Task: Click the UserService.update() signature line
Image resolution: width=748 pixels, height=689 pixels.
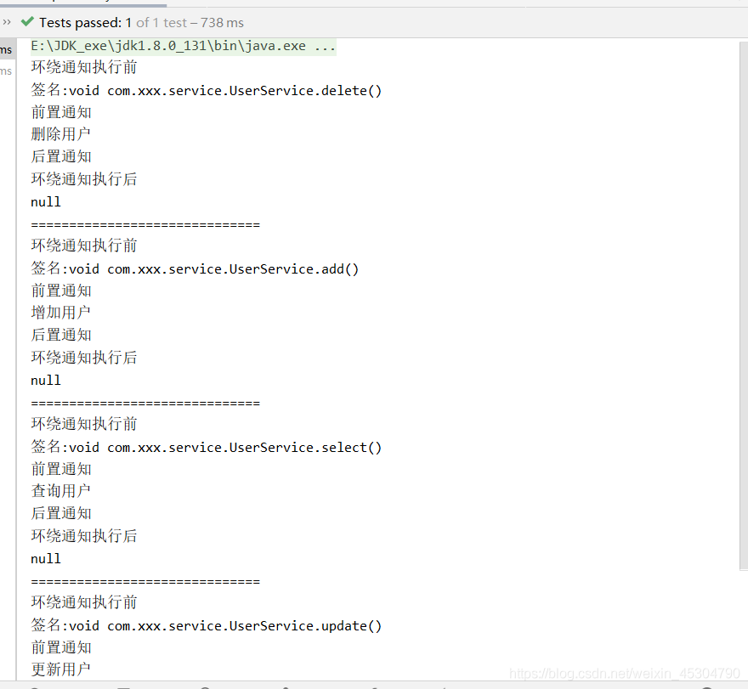Action: pos(206,625)
